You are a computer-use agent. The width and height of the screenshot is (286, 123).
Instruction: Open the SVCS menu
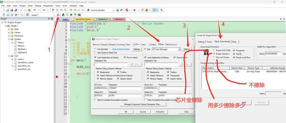click(x=65, y=6)
